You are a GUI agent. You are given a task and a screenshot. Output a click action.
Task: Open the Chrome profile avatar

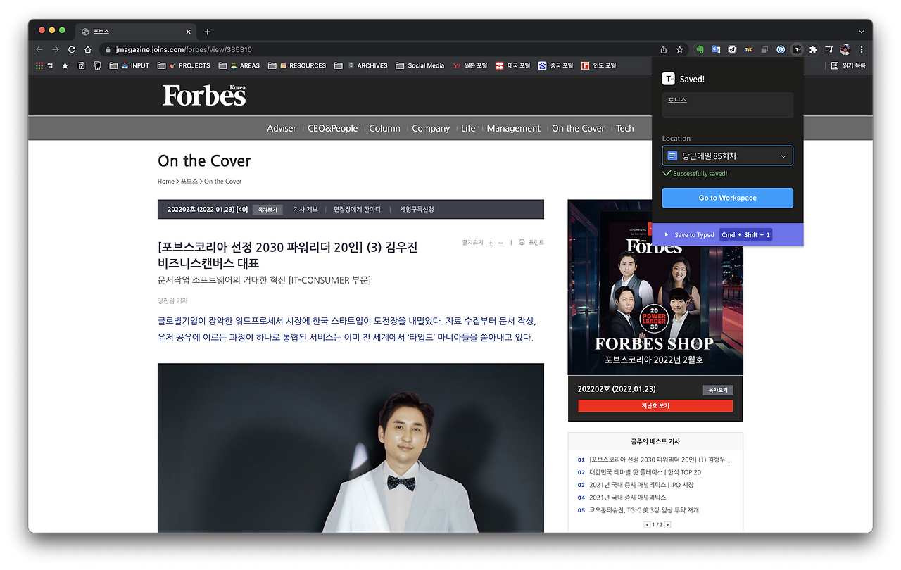[845, 50]
